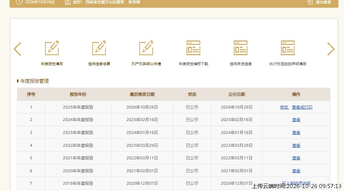Click the 2026年10月26日 date in header
The image size is (344, 191).
coord(40,2)
